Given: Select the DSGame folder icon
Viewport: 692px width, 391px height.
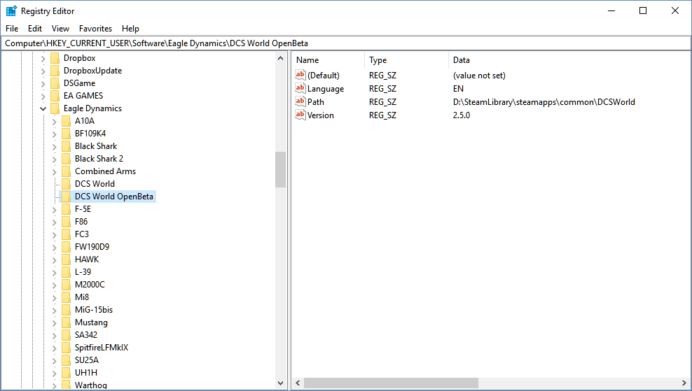Looking at the screenshot, I should (55, 83).
